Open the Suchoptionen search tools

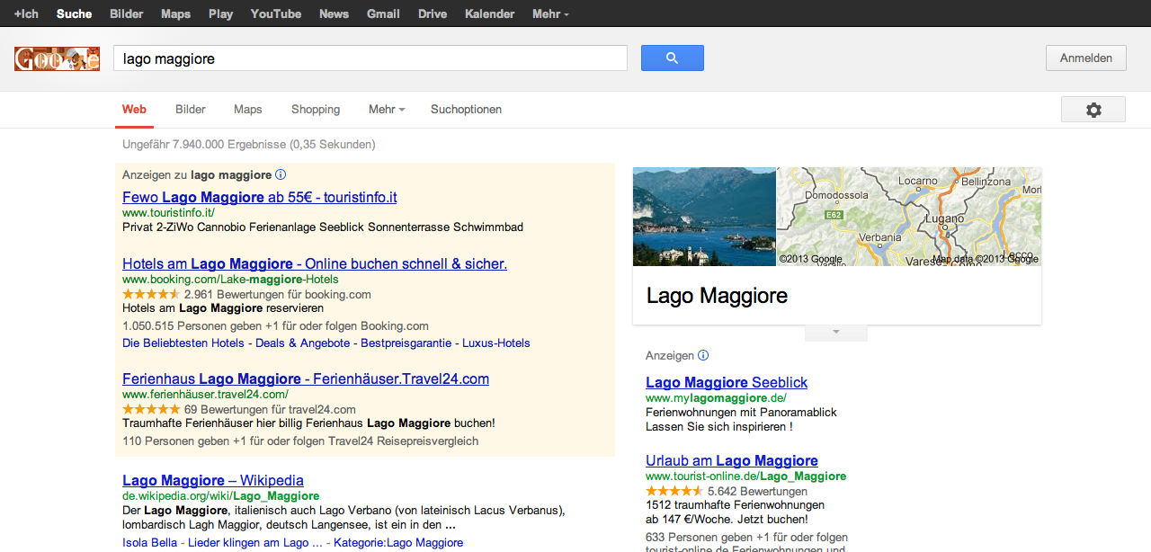point(466,110)
